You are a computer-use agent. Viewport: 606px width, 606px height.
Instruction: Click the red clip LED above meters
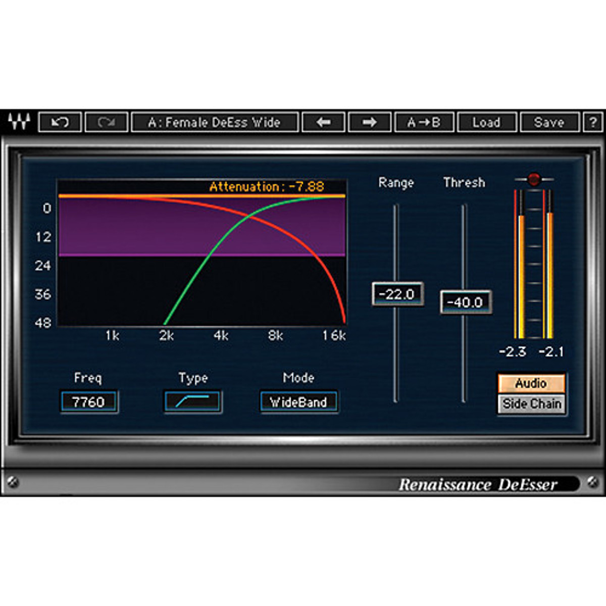pyautogui.click(x=534, y=179)
